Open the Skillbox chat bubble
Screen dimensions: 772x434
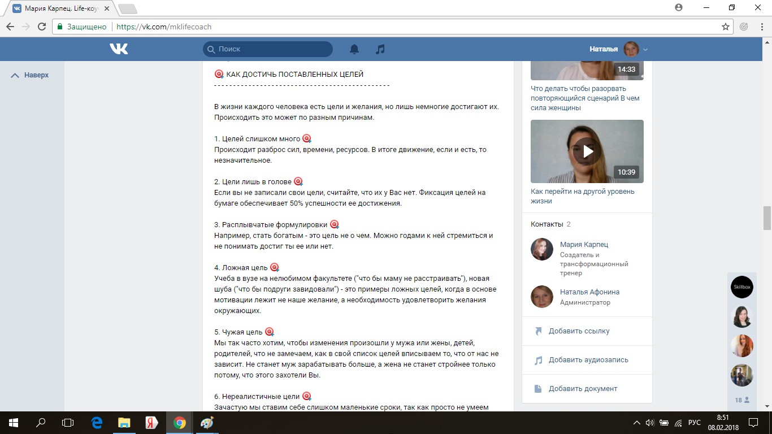pyautogui.click(x=742, y=287)
